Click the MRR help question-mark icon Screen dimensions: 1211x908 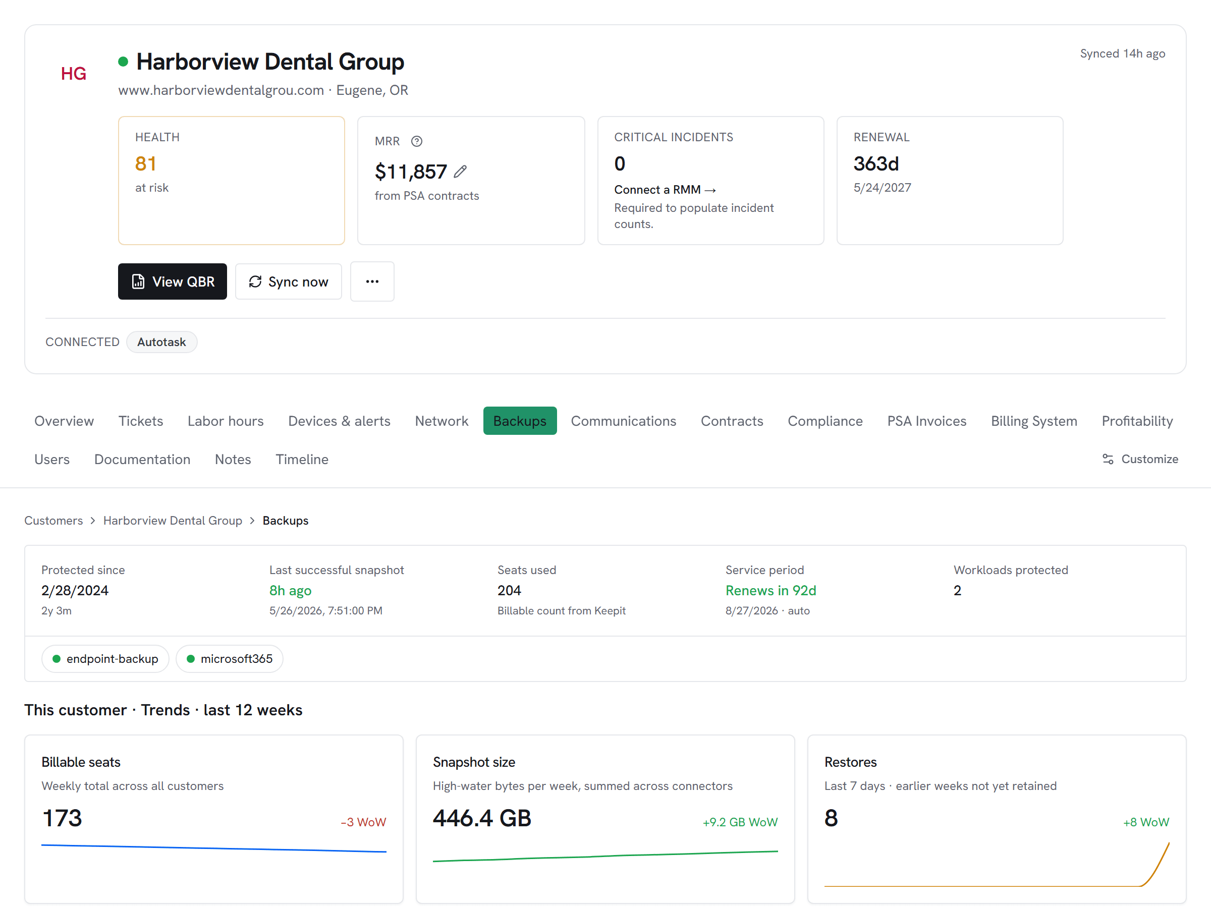pyautogui.click(x=417, y=141)
